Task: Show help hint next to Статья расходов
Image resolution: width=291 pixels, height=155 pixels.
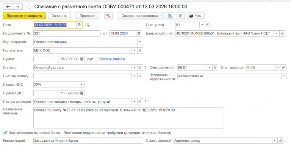Action: coord(145,102)
